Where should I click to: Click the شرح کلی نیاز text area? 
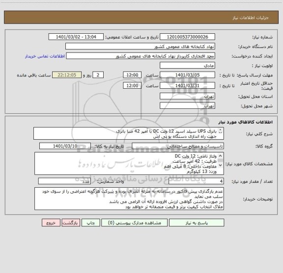pyautogui.click(x=129, y=133)
